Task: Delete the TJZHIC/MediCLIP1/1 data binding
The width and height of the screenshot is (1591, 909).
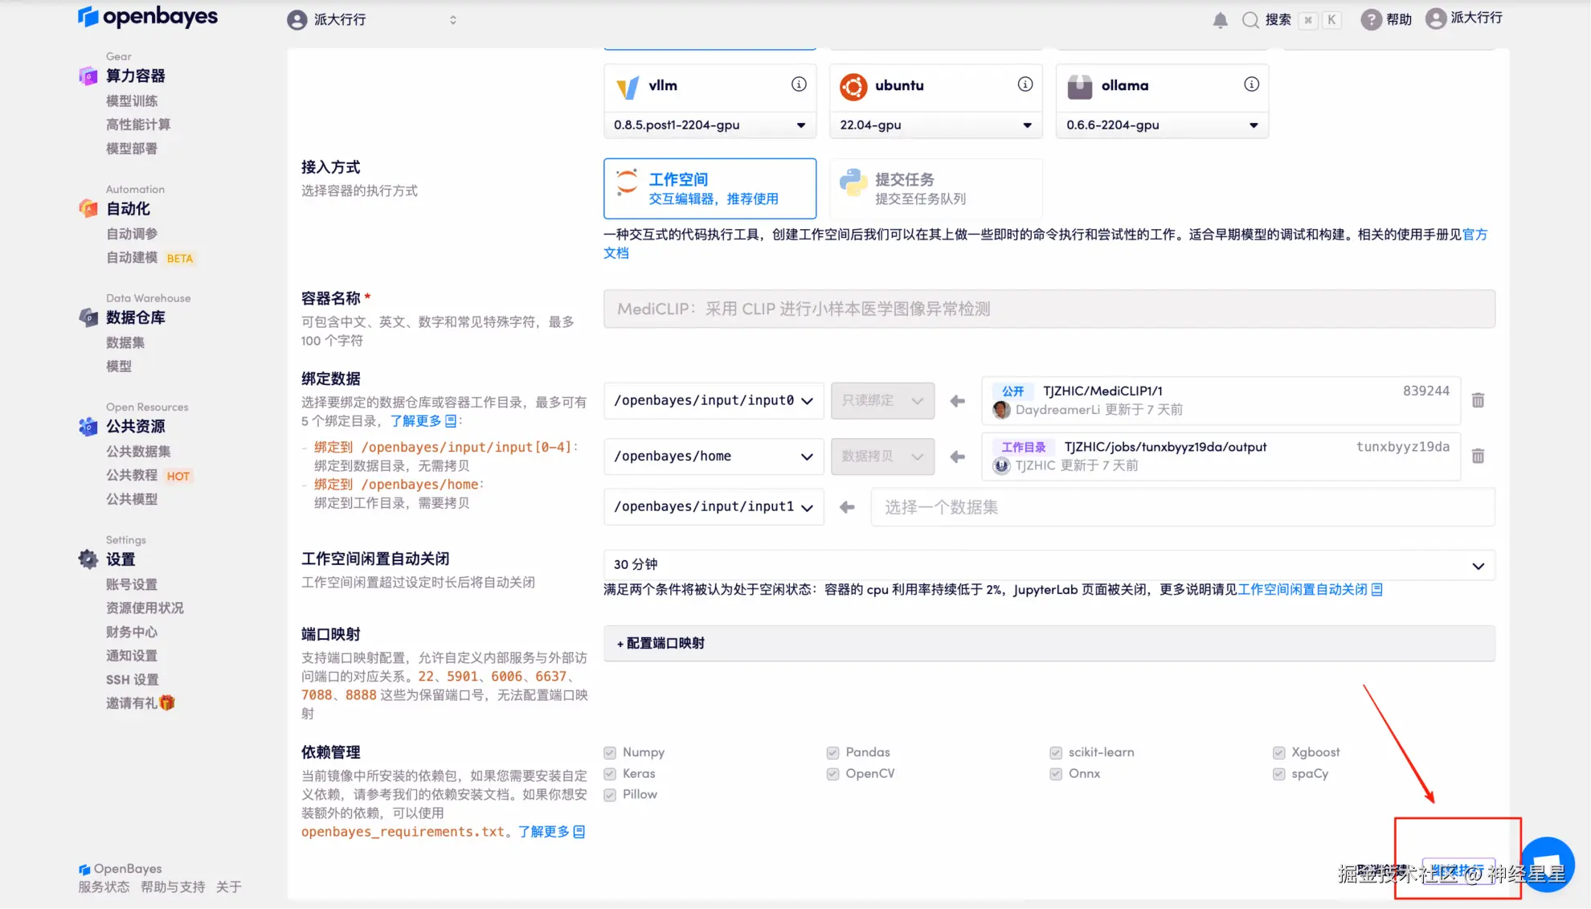Action: (1478, 400)
